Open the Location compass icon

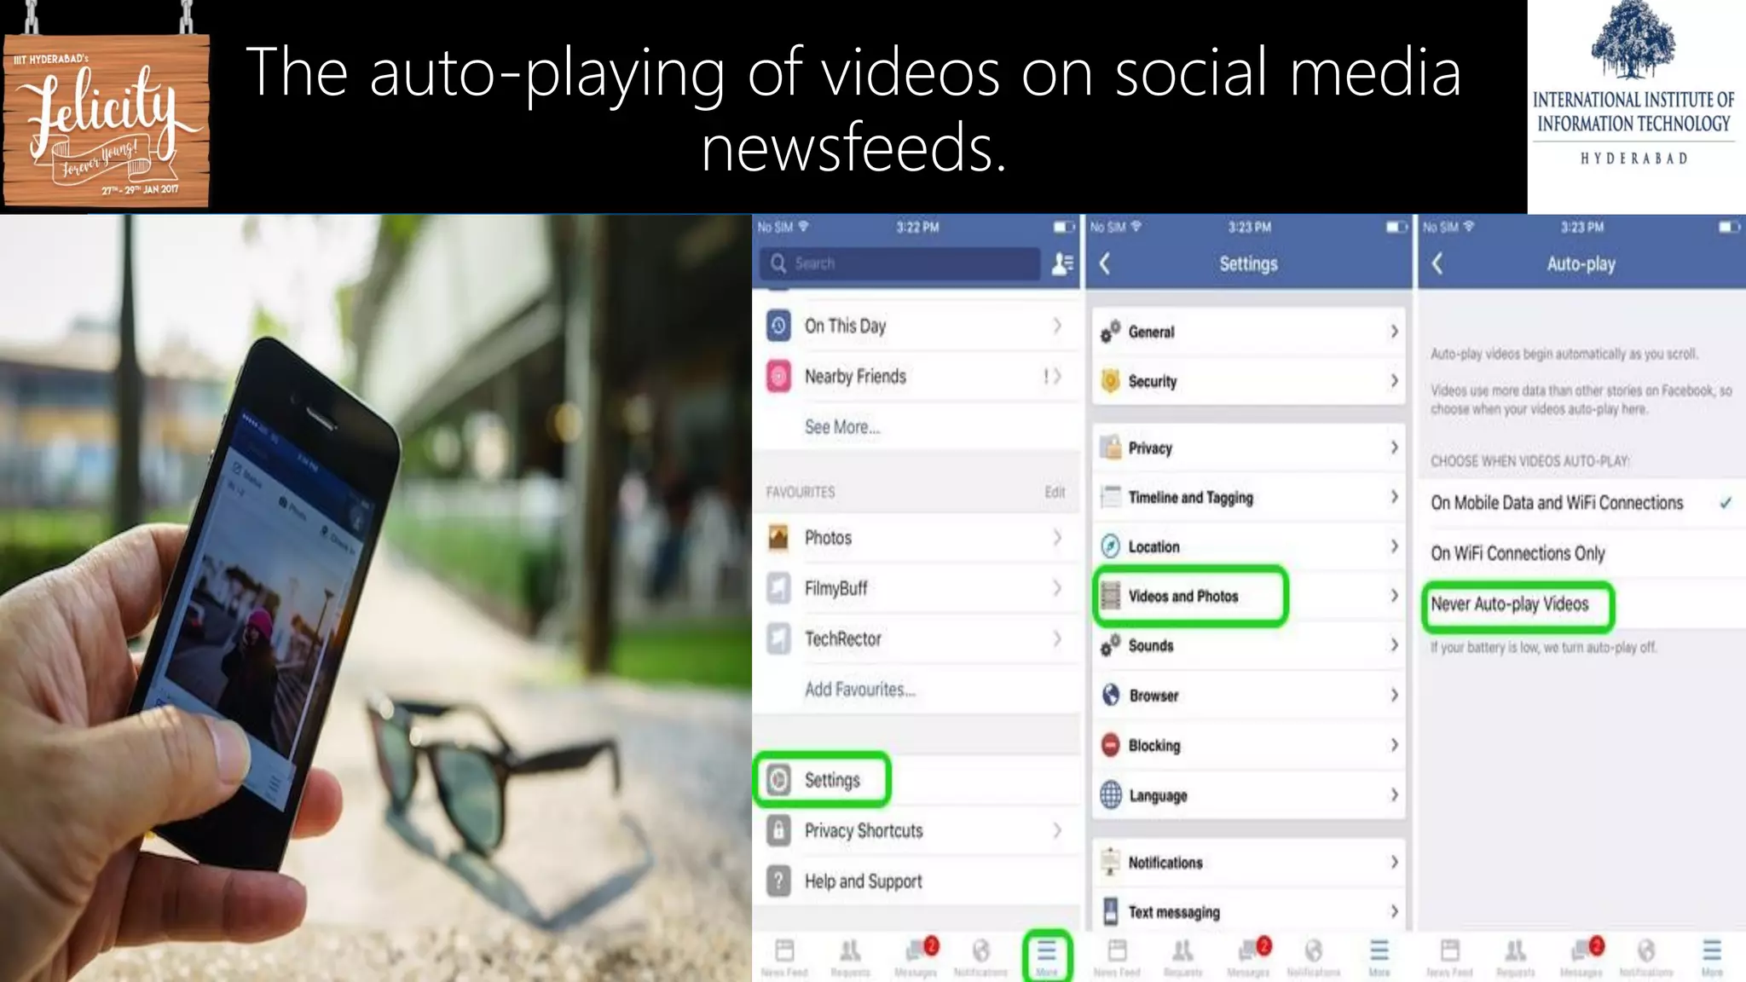coord(1110,546)
